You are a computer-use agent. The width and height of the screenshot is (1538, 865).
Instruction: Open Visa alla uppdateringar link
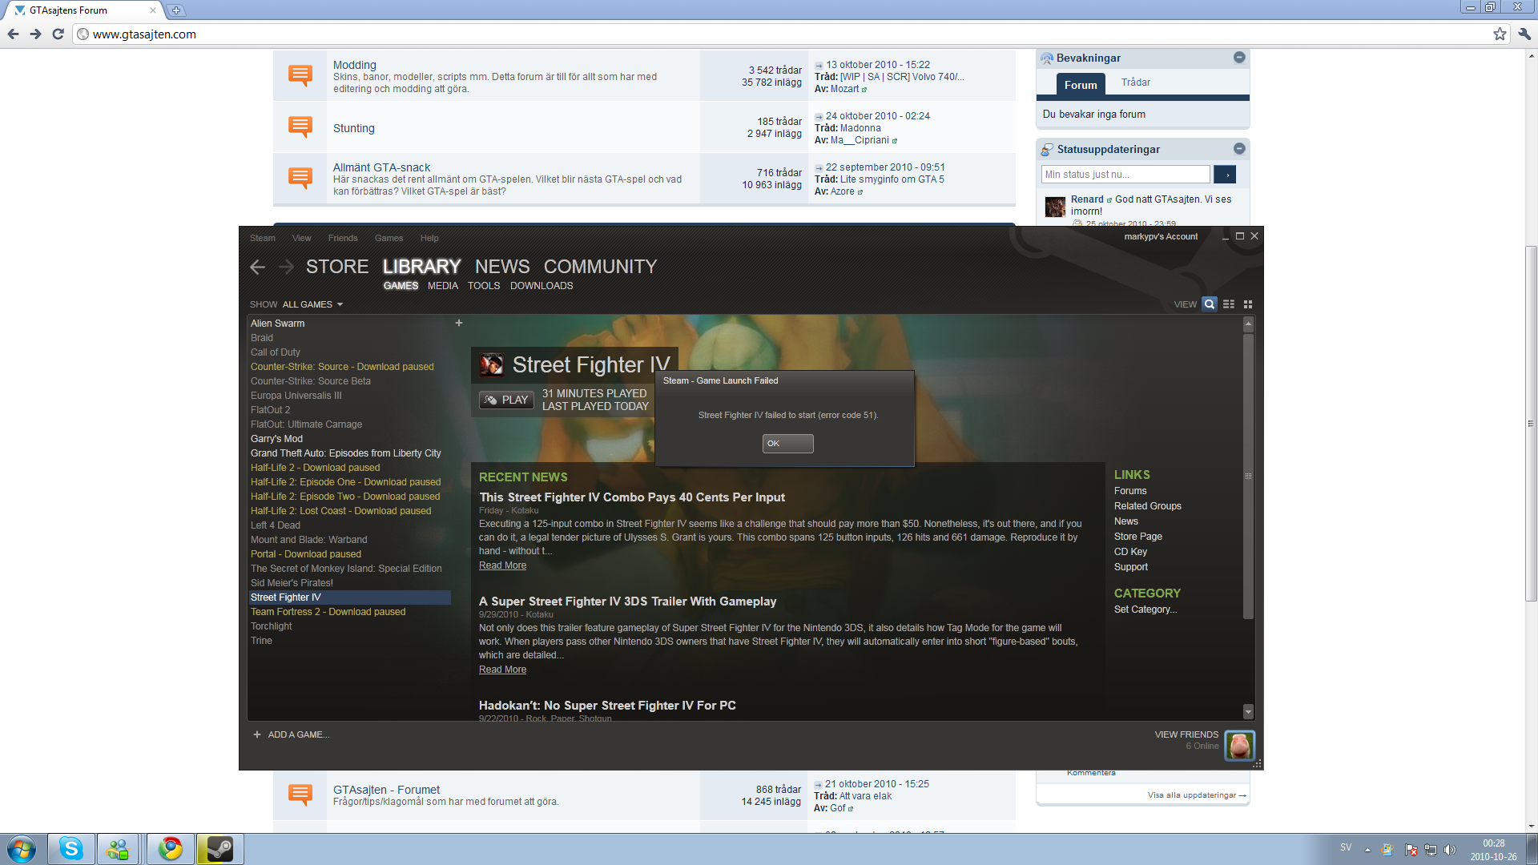pyautogui.click(x=1196, y=795)
